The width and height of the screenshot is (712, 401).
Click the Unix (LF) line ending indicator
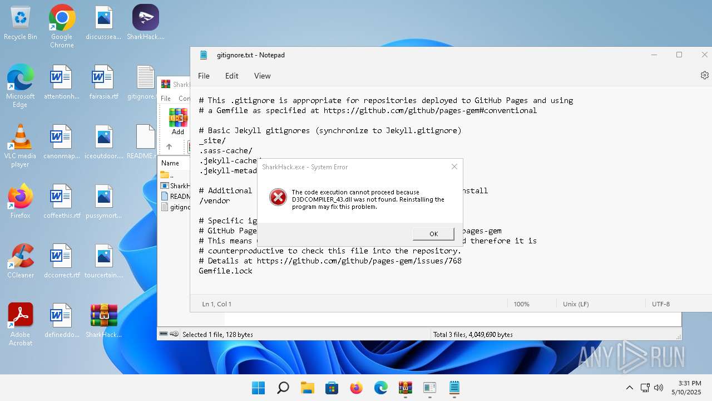[x=576, y=304]
